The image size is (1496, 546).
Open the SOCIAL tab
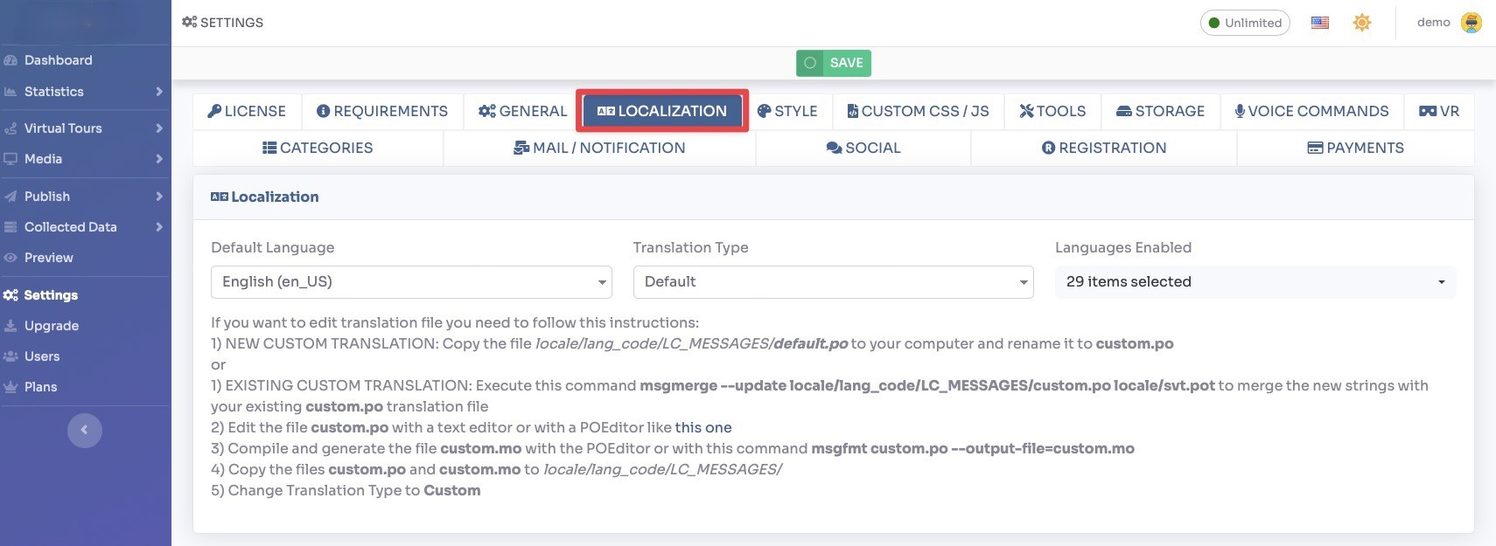[x=863, y=148]
